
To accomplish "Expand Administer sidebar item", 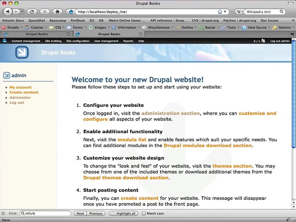I will pos(20,98).
